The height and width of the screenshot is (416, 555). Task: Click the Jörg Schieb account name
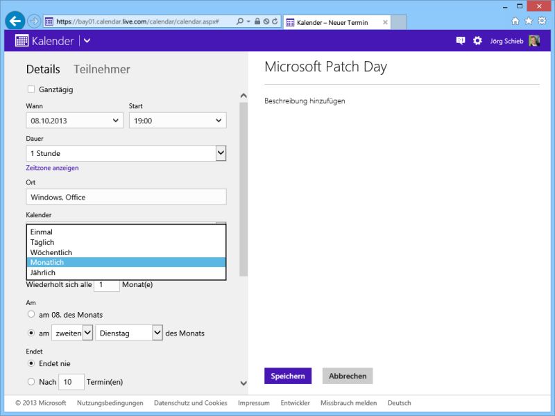coord(506,41)
